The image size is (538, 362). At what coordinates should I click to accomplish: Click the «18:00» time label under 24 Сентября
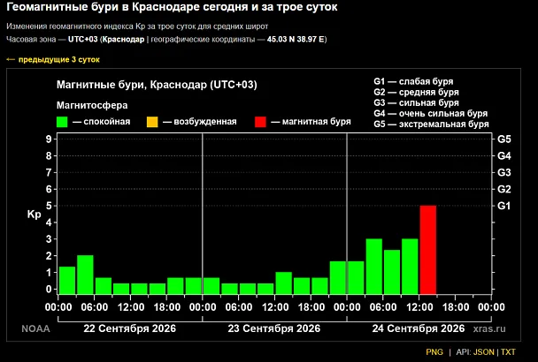click(x=456, y=307)
